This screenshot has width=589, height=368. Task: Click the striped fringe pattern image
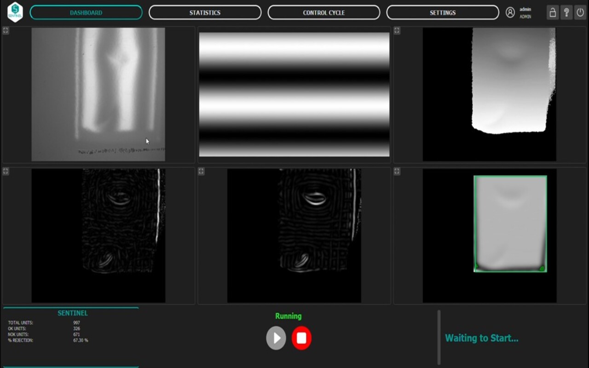[294, 94]
